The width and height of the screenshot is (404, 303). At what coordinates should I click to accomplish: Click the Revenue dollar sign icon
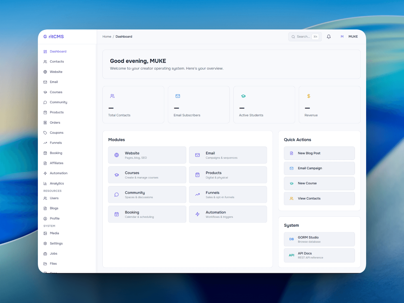coord(309,96)
